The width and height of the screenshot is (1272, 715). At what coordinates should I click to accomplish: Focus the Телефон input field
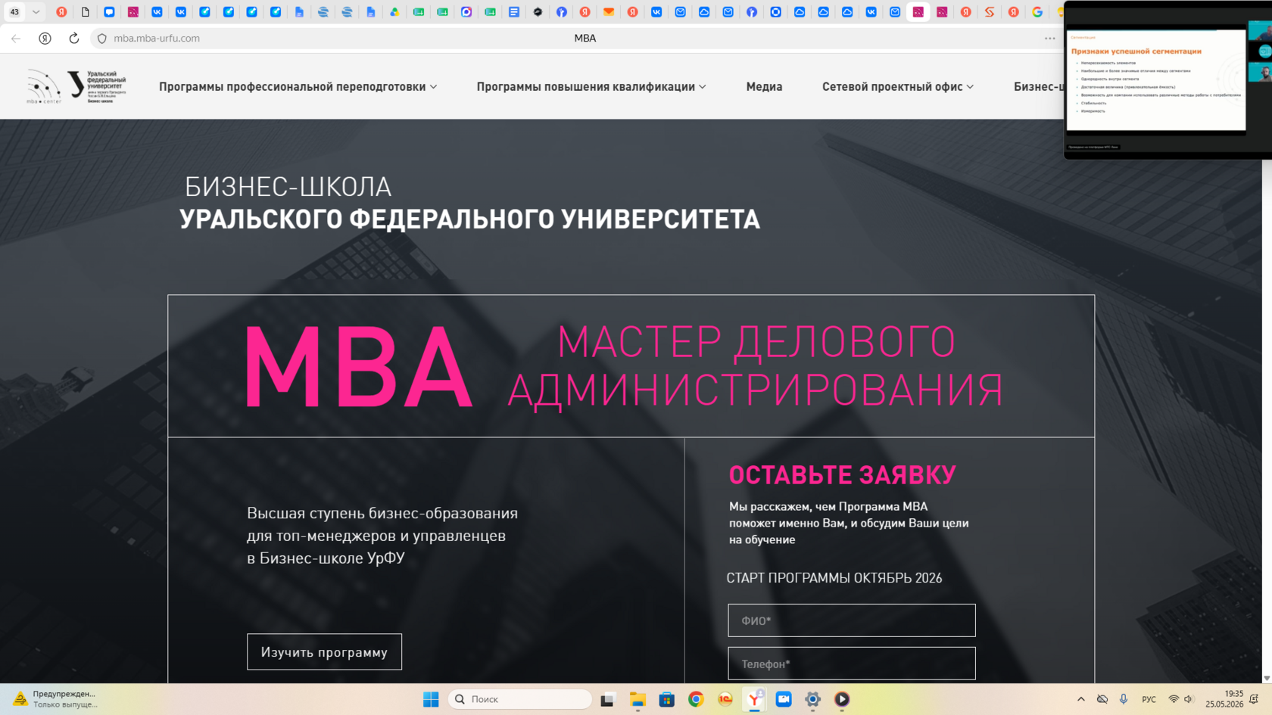click(x=852, y=664)
